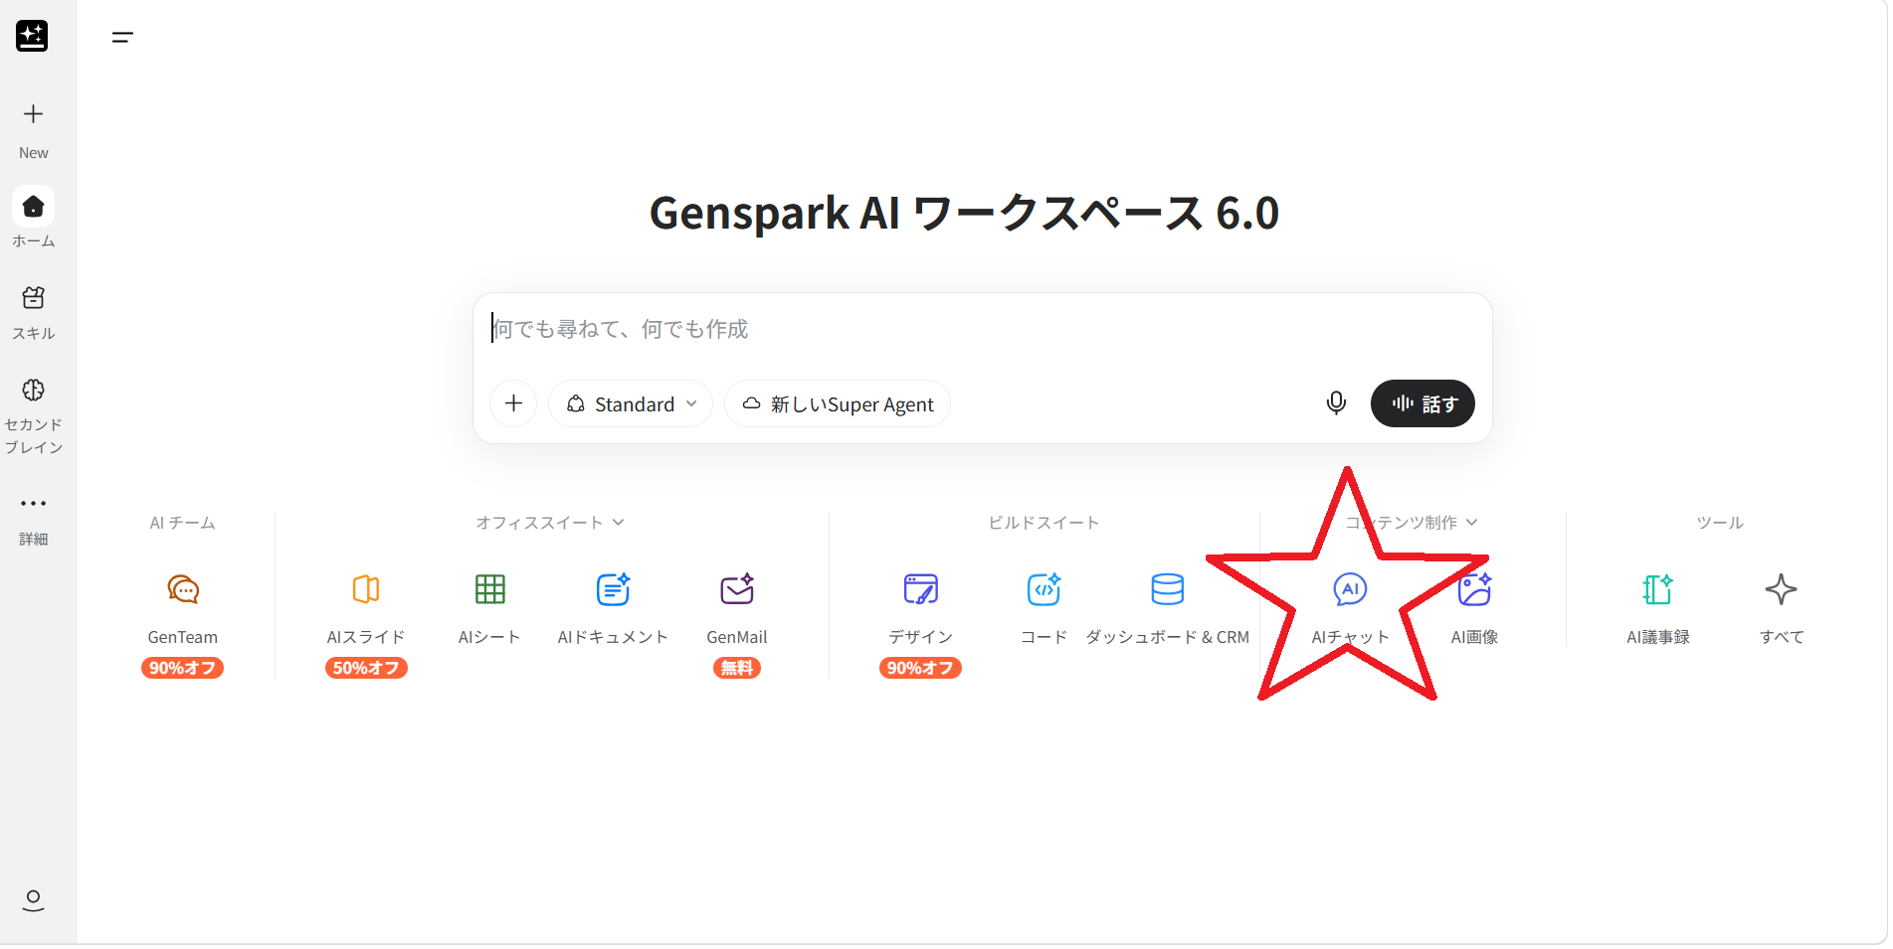Click the microphone dictation icon
This screenshot has width=1893, height=949.
pyautogui.click(x=1336, y=403)
